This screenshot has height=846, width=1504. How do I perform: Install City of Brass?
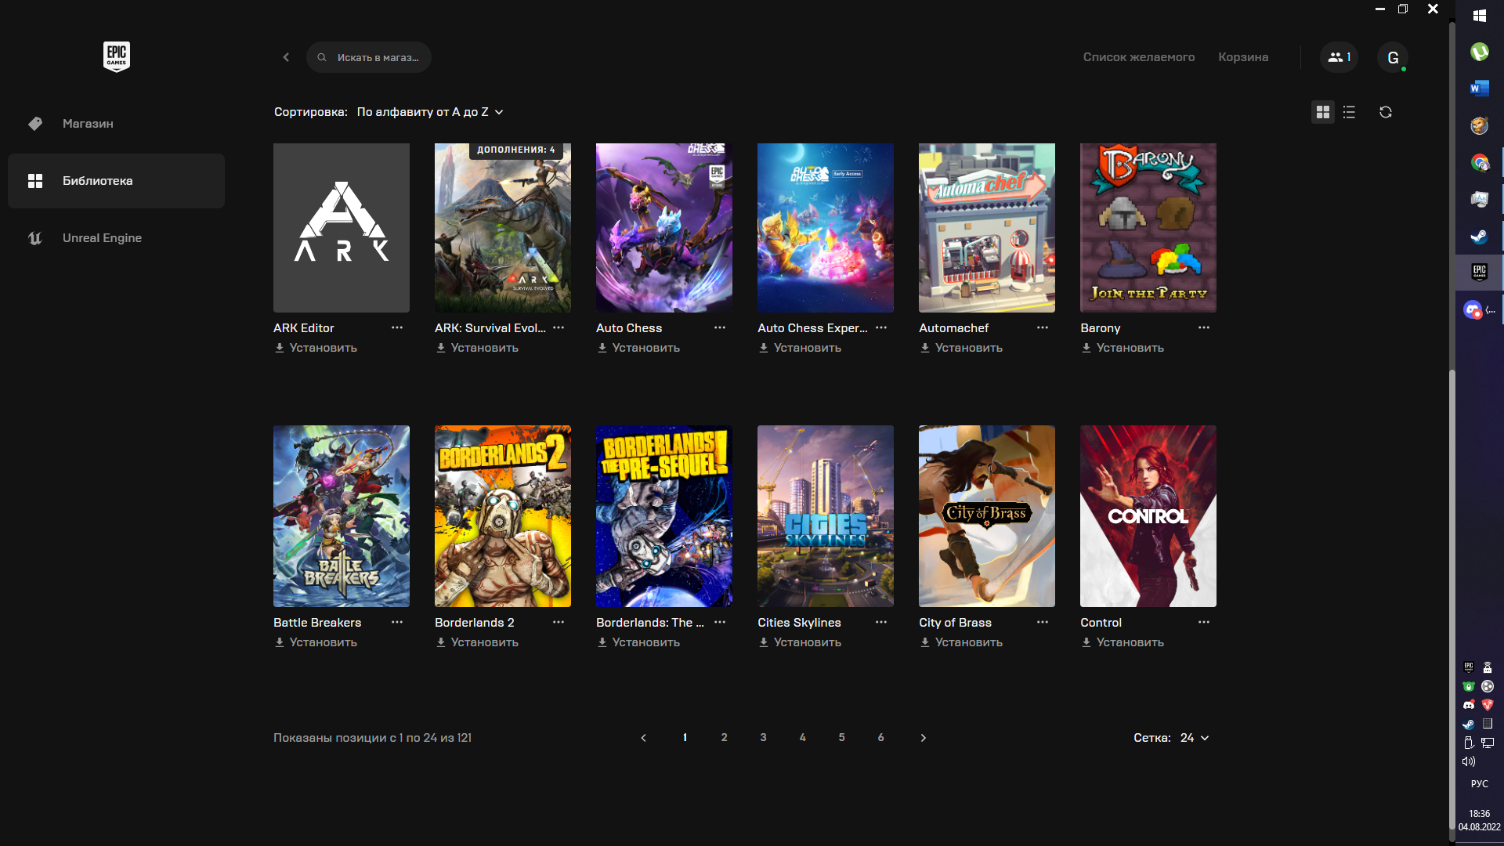[x=961, y=642]
